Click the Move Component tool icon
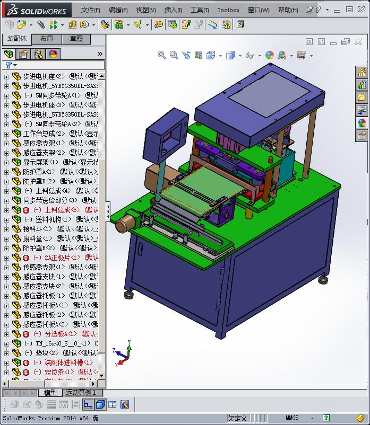Viewport: 370px width, 425px height. tap(84, 25)
